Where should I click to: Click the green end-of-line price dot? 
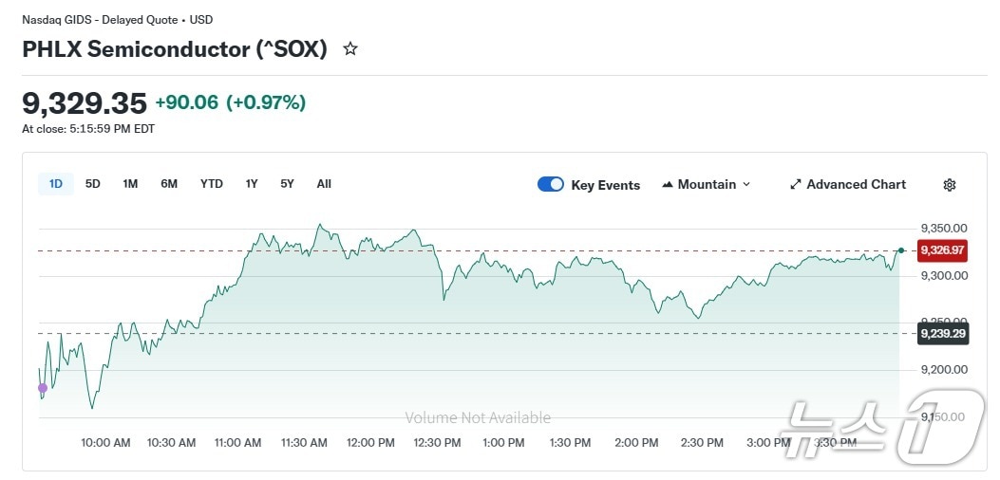click(900, 250)
